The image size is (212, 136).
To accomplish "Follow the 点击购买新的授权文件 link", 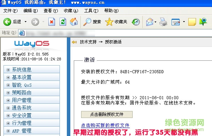I will [105, 125].
